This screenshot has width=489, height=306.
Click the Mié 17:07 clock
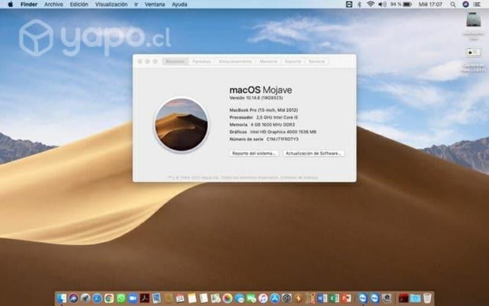430,4
